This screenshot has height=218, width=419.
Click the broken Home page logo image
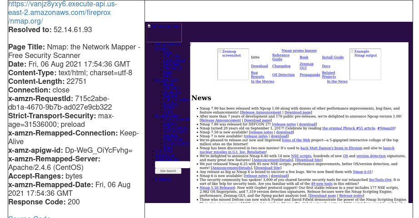tap(164, 33)
